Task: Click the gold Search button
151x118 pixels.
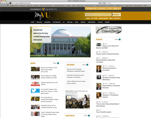Action: coord(116,15)
